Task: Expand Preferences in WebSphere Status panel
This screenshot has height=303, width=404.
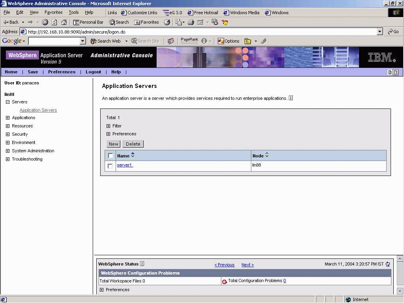Action: (x=101, y=290)
